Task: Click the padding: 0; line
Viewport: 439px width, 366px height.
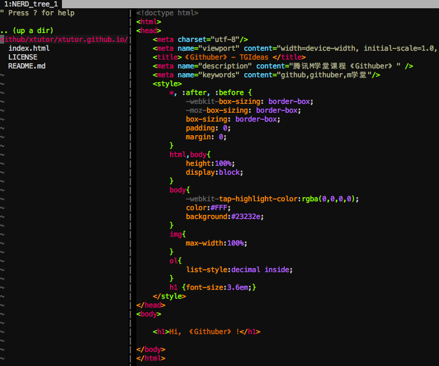Action: tap(208, 128)
